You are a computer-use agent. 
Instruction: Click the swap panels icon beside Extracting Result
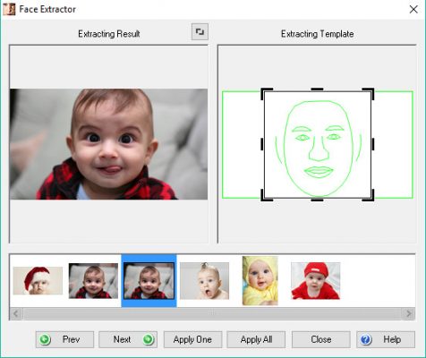[x=200, y=31]
